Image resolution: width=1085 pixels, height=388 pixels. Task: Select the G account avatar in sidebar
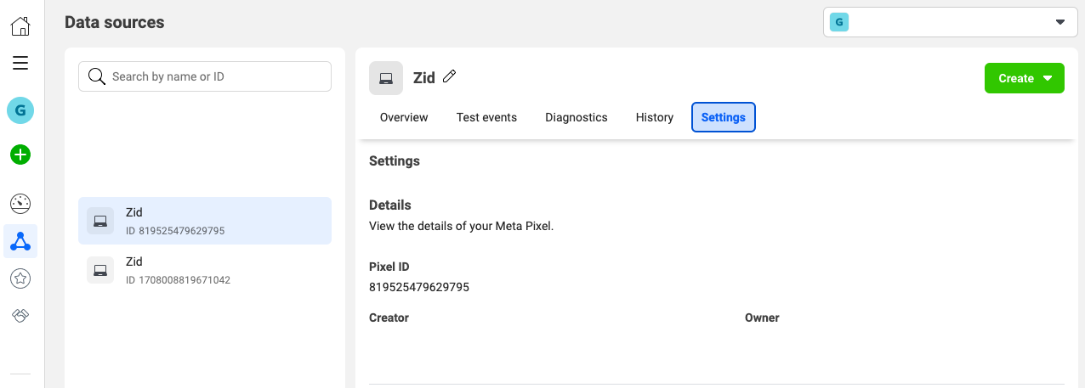click(x=20, y=110)
